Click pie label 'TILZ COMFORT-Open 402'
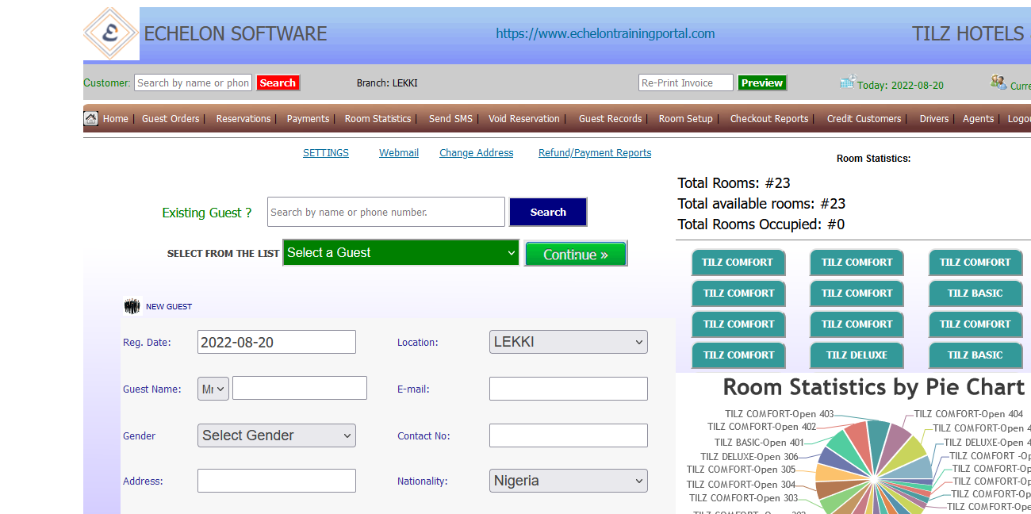Viewport: 1031px width, 514px height. (x=762, y=427)
